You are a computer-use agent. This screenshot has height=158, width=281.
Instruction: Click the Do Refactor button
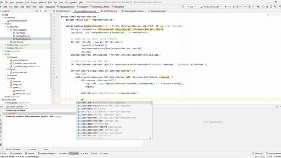[32, 149]
